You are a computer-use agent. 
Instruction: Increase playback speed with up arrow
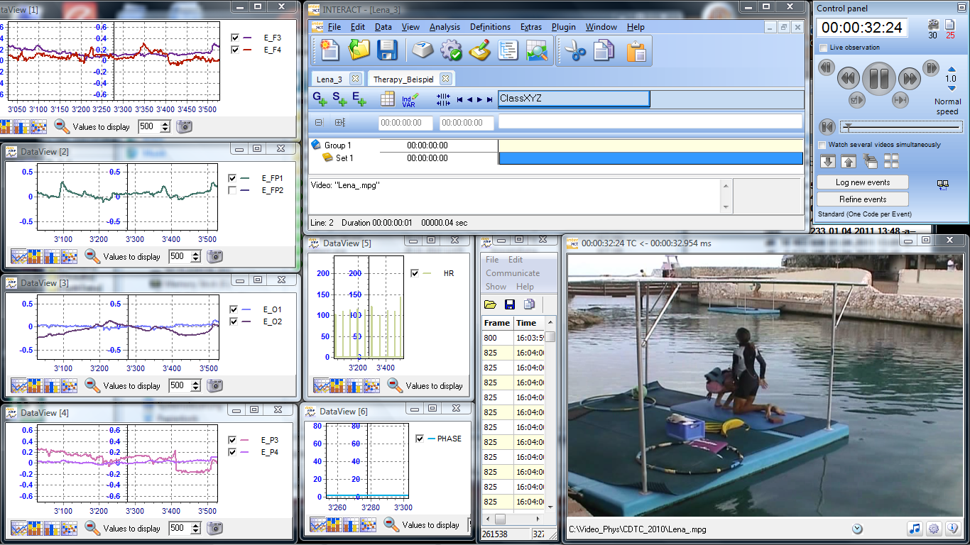(952, 70)
